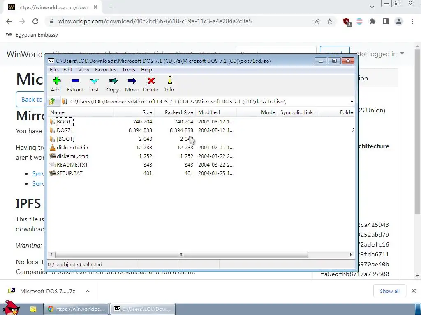Viewport: 421px width, 315px height.
Task: Click the browser Back arrow
Action: (9, 21)
